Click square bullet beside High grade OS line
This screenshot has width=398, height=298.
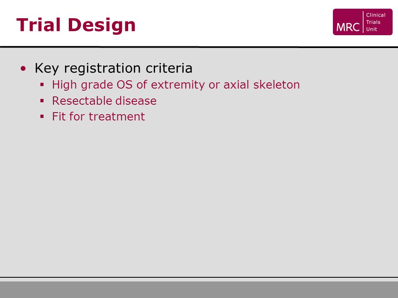pyautogui.click(x=42, y=84)
